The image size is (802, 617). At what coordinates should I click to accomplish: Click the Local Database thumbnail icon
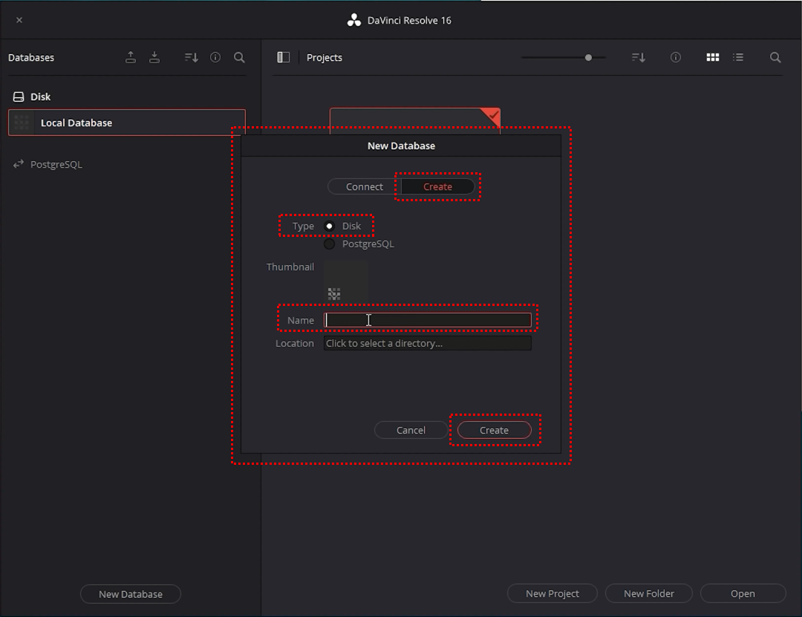tap(22, 123)
